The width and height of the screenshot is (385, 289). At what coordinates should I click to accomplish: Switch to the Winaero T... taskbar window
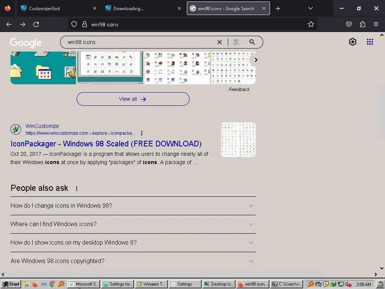[x=151, y=284]
